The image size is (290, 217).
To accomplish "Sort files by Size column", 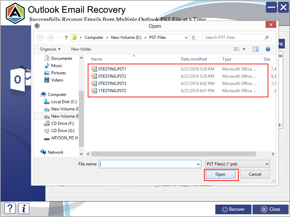I will [267, 59].
